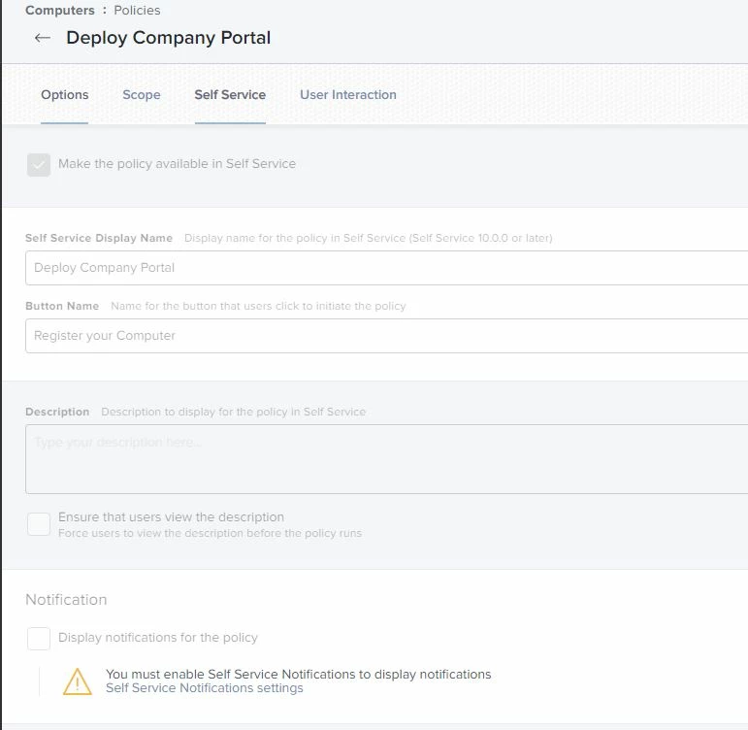The height and width of the screenshot is (730, 748).
Task: Open Self Service Notifications settings link
Action: coord(204,688)
